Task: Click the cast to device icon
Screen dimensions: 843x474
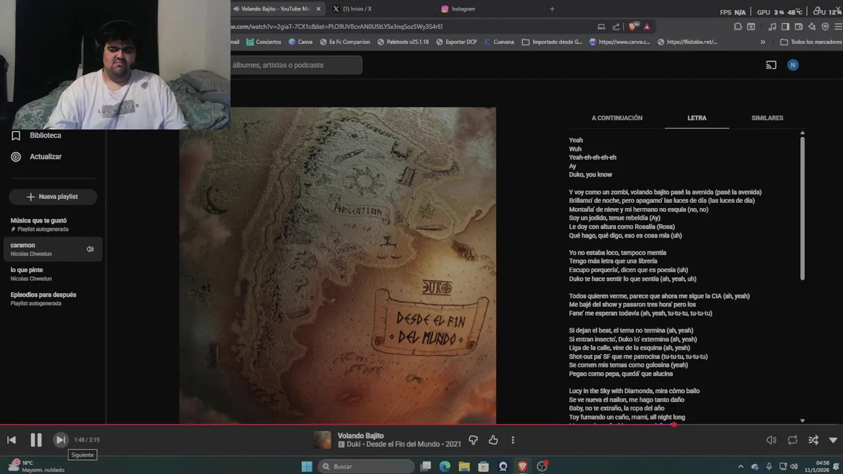Action: (x=771, y=65)
